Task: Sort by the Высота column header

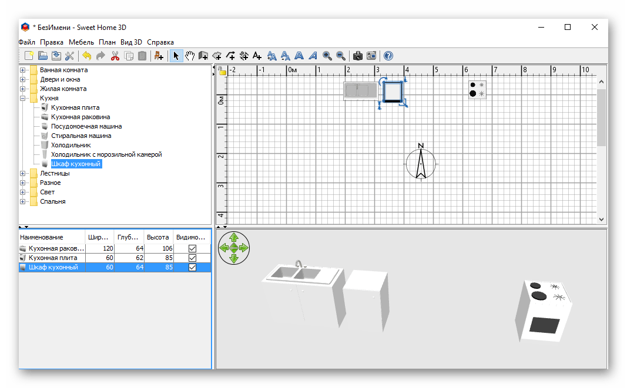Action: (158, 237)
